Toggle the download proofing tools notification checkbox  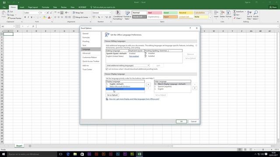point(107,69)
